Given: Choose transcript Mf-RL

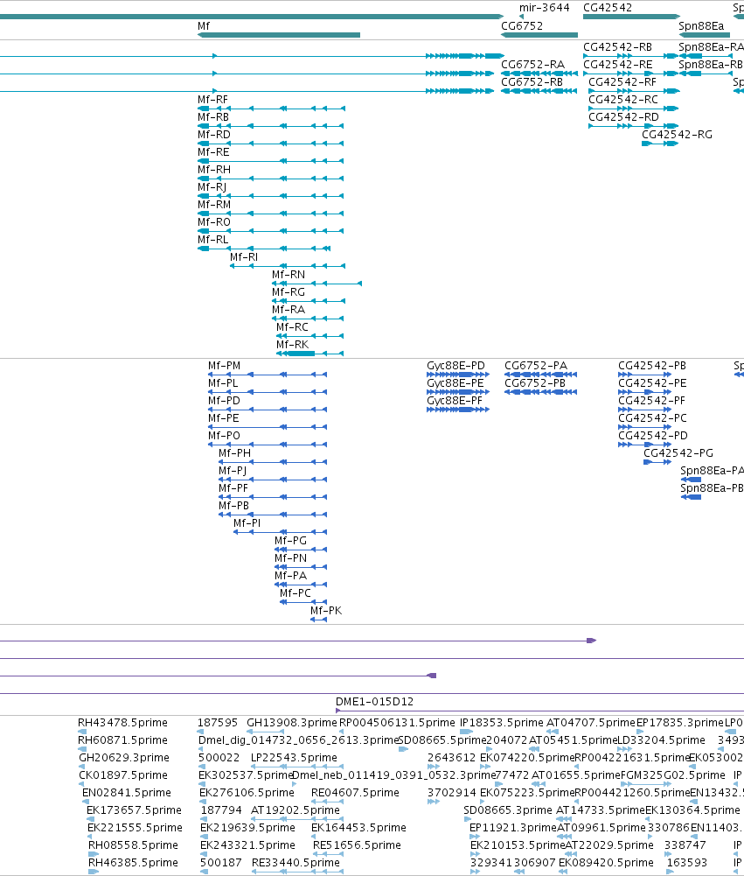Looking at the screenshot, I should tap(212, 240).
